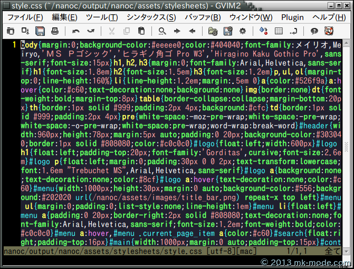Viewport: 354px width, 269px height.
Task: Print the current buffer using printer icon
Action: click(54, 31)
